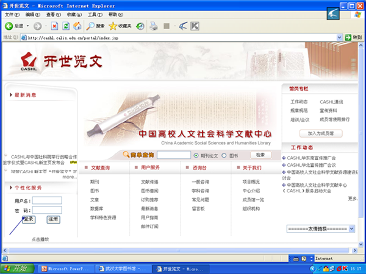
Task: Click the 检索 search button
Action: point(260,155)
